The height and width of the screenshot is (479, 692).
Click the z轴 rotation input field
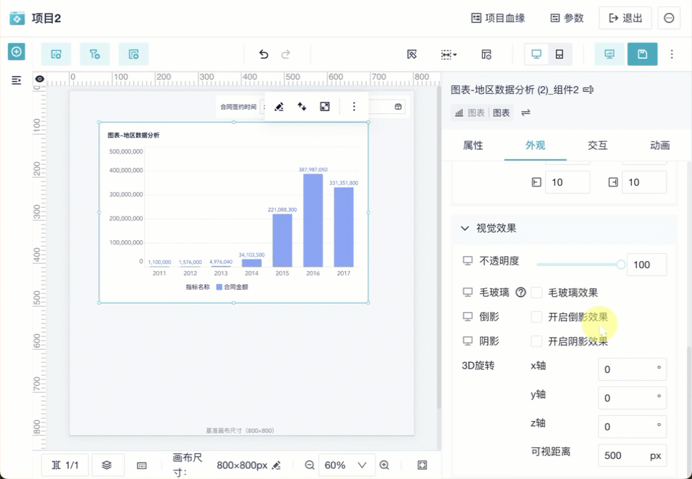[x=632, y=427]
